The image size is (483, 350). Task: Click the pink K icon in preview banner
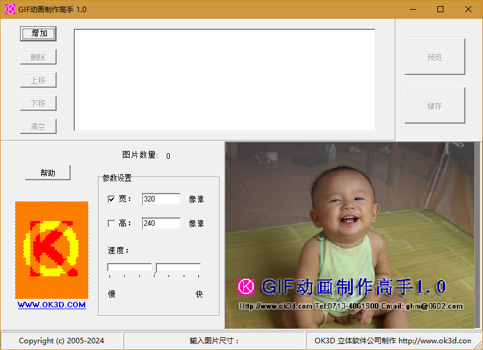pyautogui.click(x=246, y=286)
